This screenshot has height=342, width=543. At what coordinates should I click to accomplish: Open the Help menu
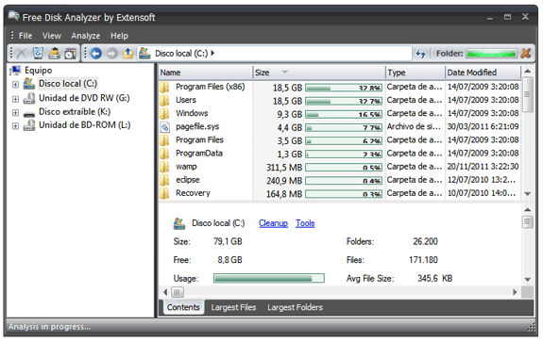pyautogui.click(x=119, y=36)
